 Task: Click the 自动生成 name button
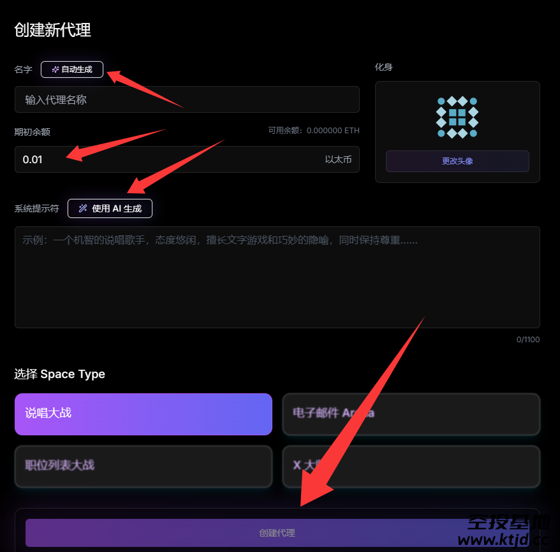pos(72,69)
